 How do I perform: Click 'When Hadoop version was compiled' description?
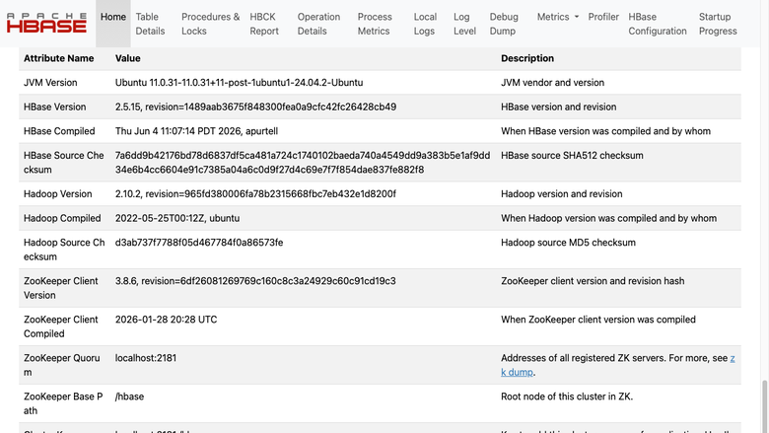pos(608,218)
